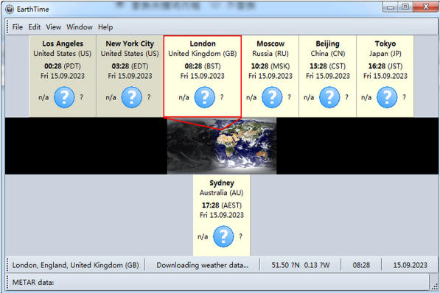Screen dimensions: 440x293
Task: Click the 16:28 (JST) time
Action: tap(385, 66)
